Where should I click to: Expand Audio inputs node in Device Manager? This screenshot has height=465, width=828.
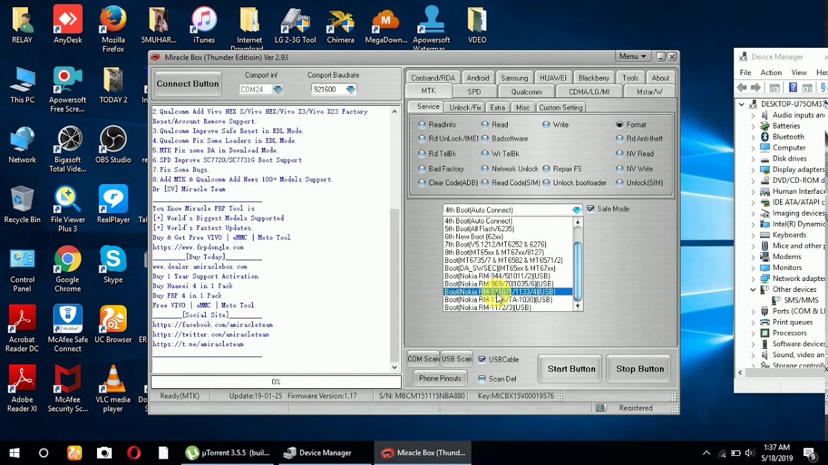click(753, 115)
